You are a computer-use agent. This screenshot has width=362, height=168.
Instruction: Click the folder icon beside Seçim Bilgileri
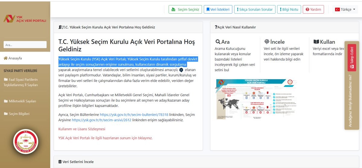pyautogui.click(x=6, y=114)
